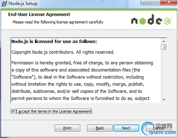Click the license scrollbar down arrow
Image resolution: width=178 pixels, height=138 pixels.
[164, 100]
